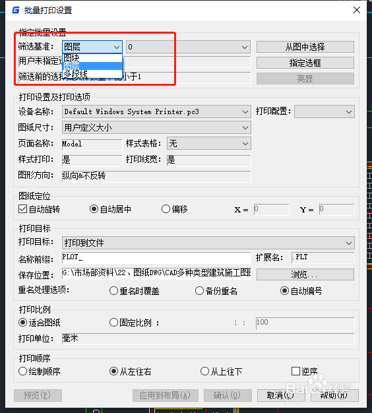
Task: Click the 扩展名 field showing .PLT
Action: (x=323, y=257)
